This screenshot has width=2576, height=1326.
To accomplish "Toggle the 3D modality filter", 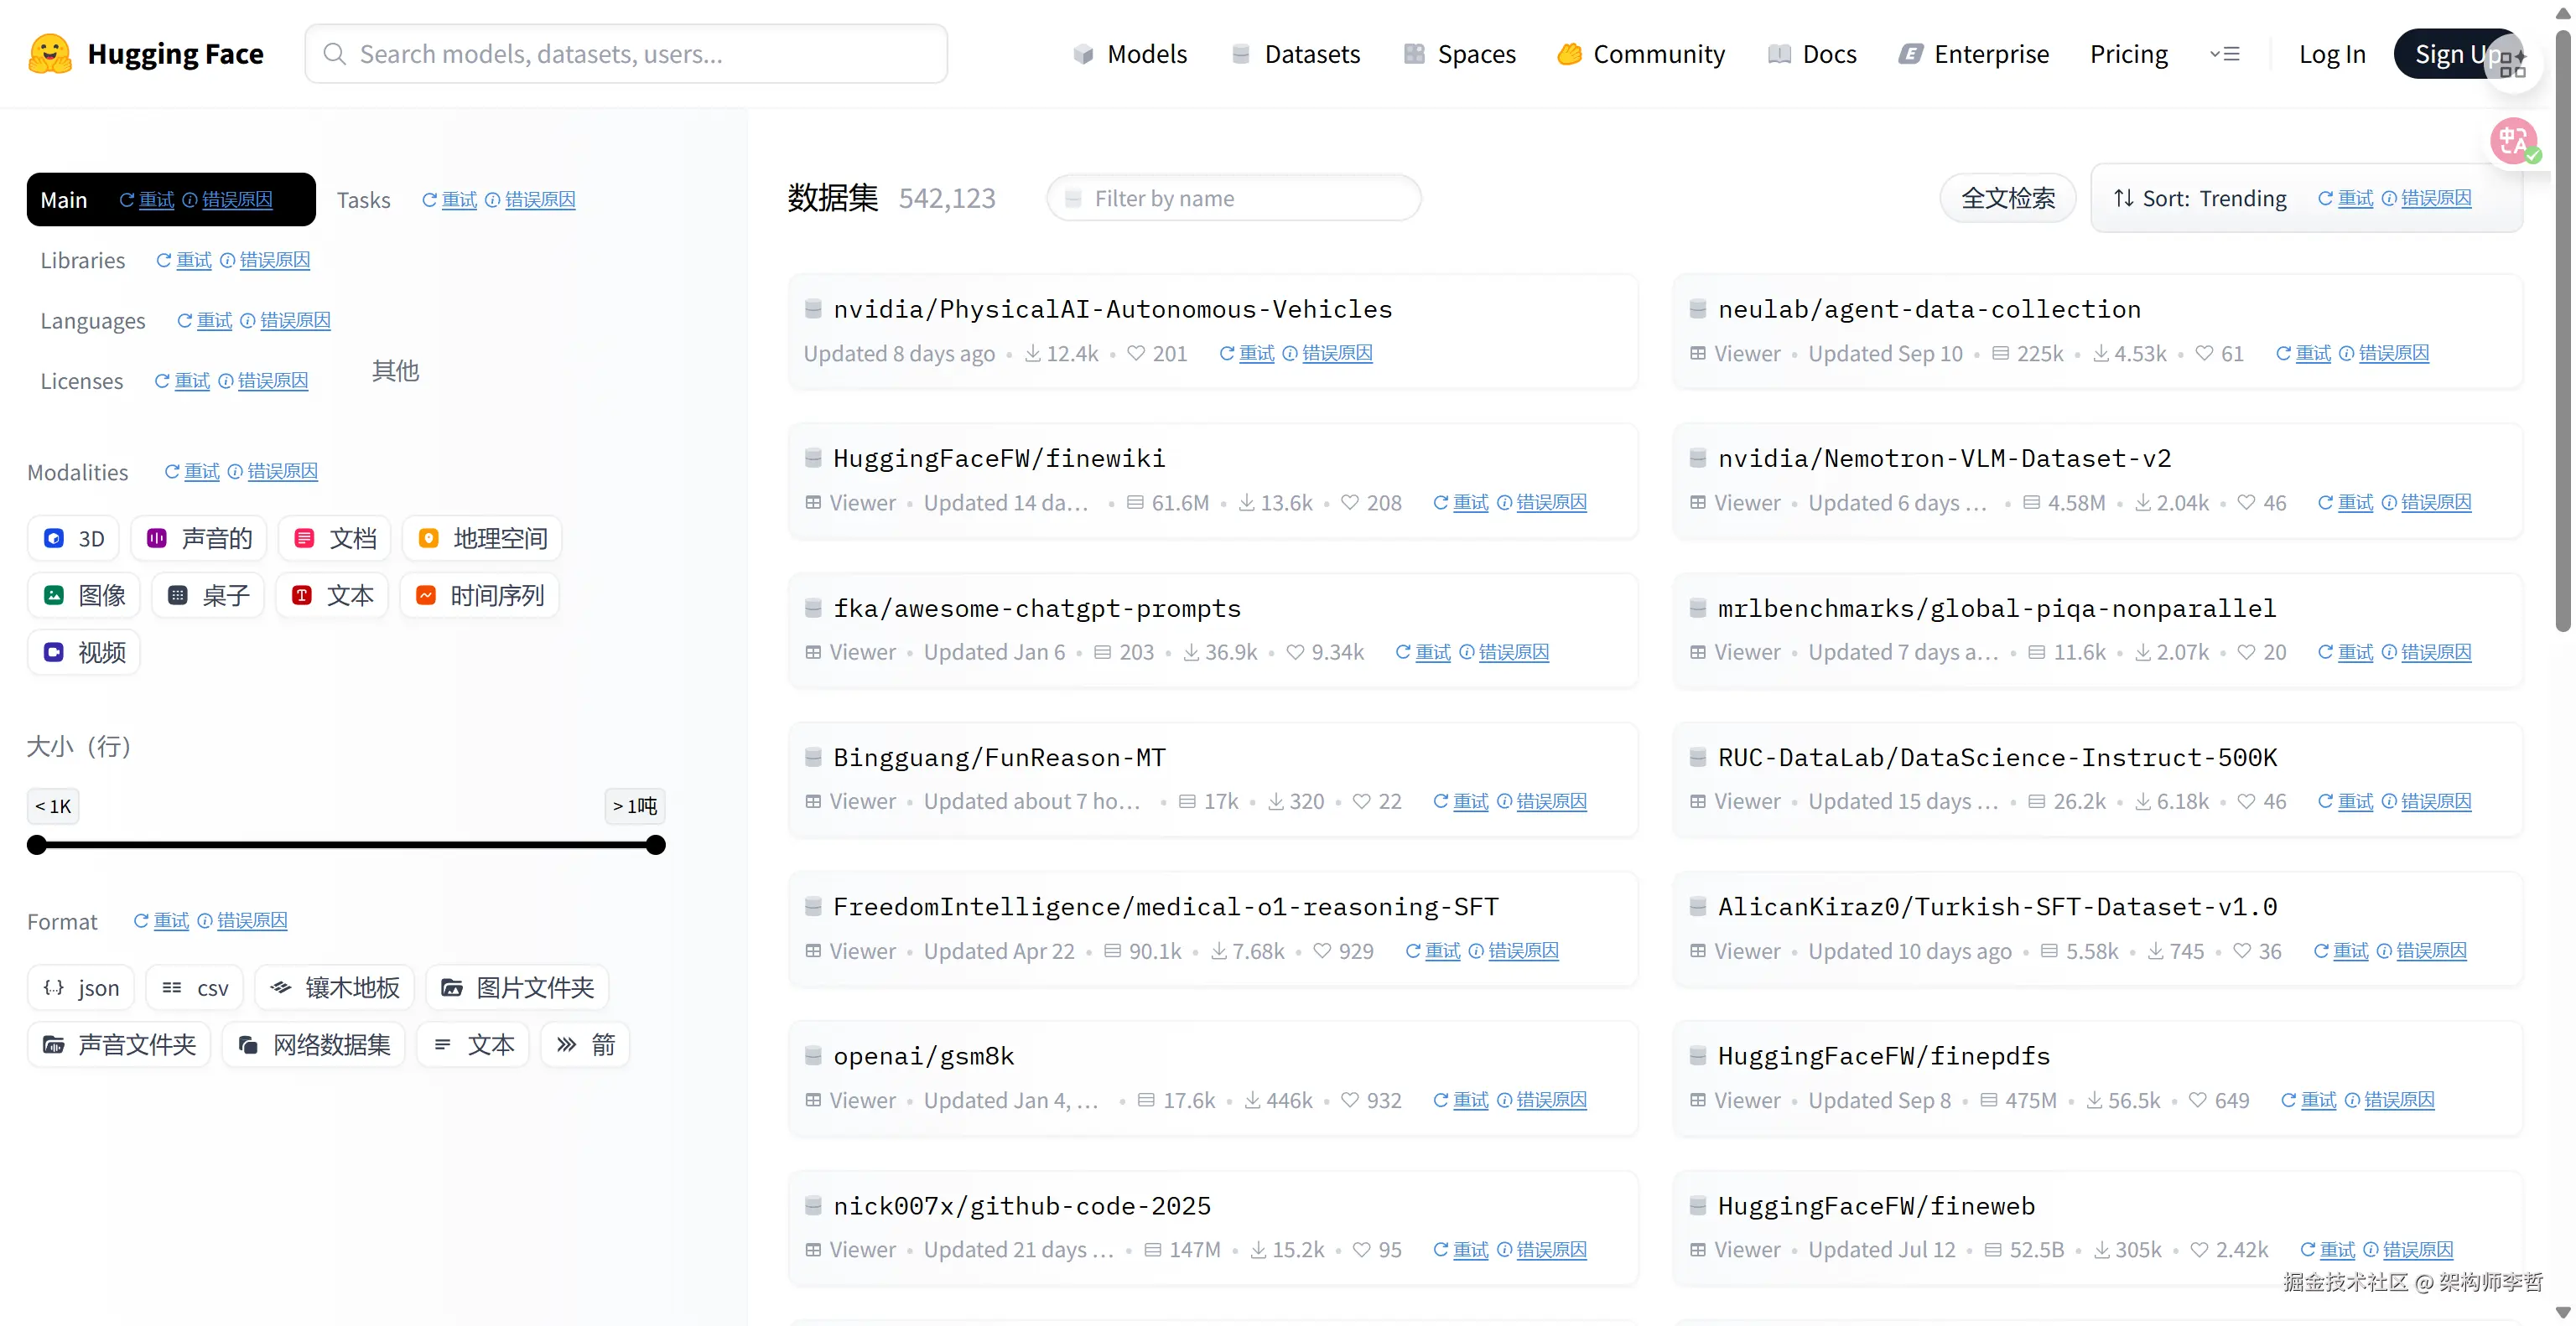I will (74, 539).
